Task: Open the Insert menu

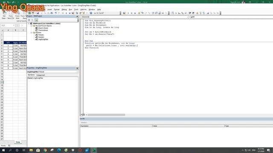Action: coord(49,9)
